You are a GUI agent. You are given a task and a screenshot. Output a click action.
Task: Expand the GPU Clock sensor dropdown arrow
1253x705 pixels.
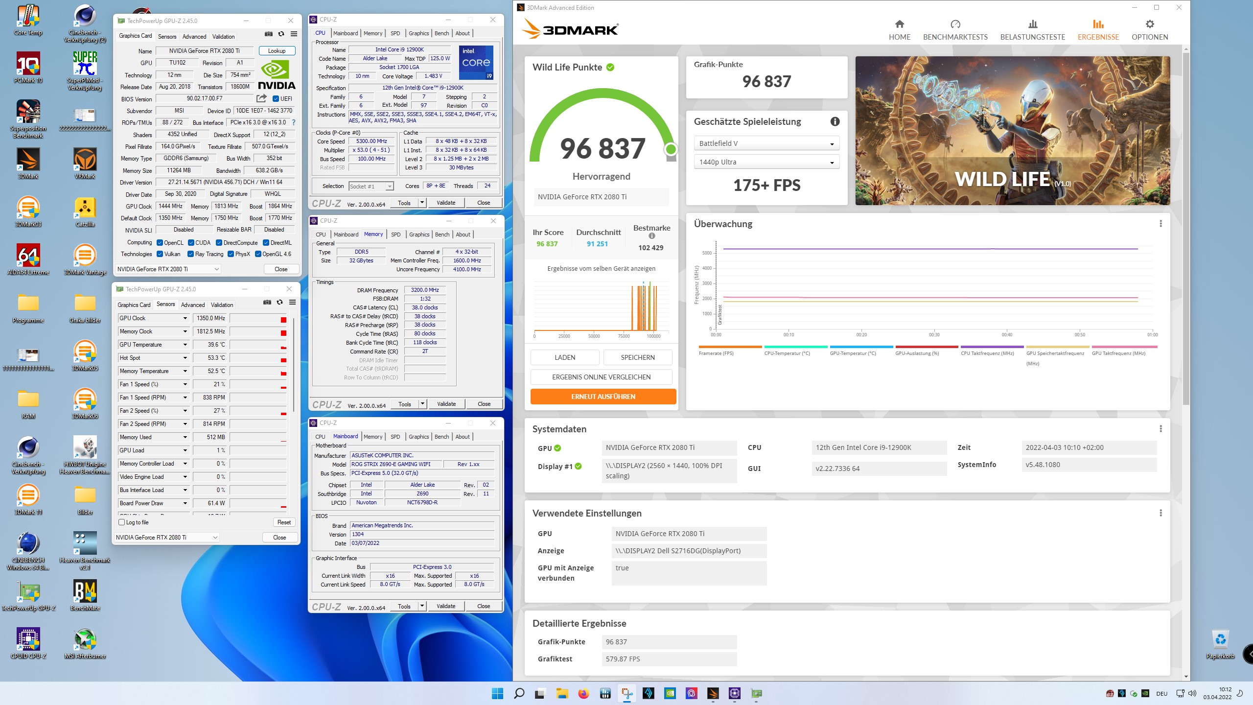point(185,318)
